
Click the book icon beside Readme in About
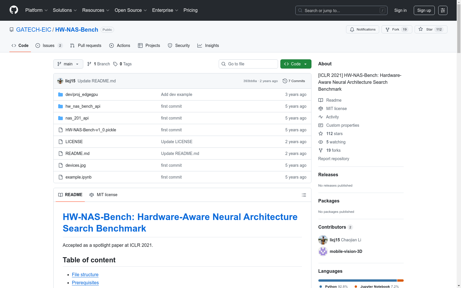[321, 100]
